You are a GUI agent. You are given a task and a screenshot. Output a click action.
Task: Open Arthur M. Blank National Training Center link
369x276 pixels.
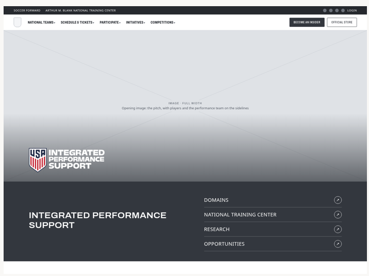click(x=80, y=10)
